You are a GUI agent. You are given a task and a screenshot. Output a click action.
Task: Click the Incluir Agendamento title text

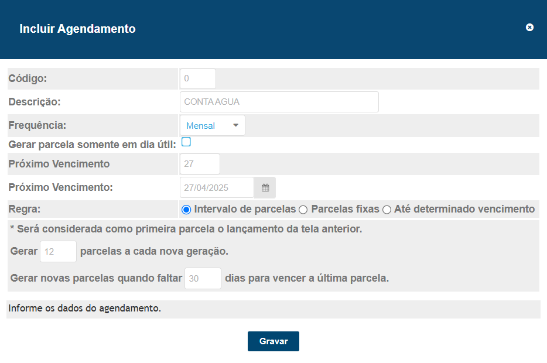tap(77, 29)
